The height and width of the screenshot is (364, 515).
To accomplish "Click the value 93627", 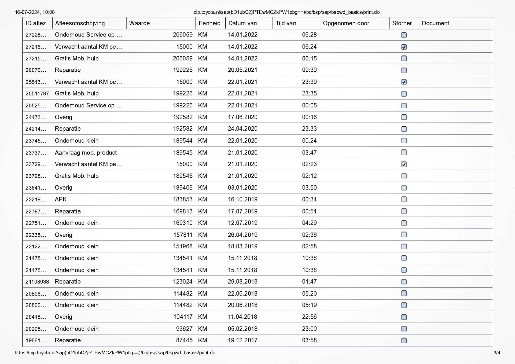I will (x=184, y=329).
